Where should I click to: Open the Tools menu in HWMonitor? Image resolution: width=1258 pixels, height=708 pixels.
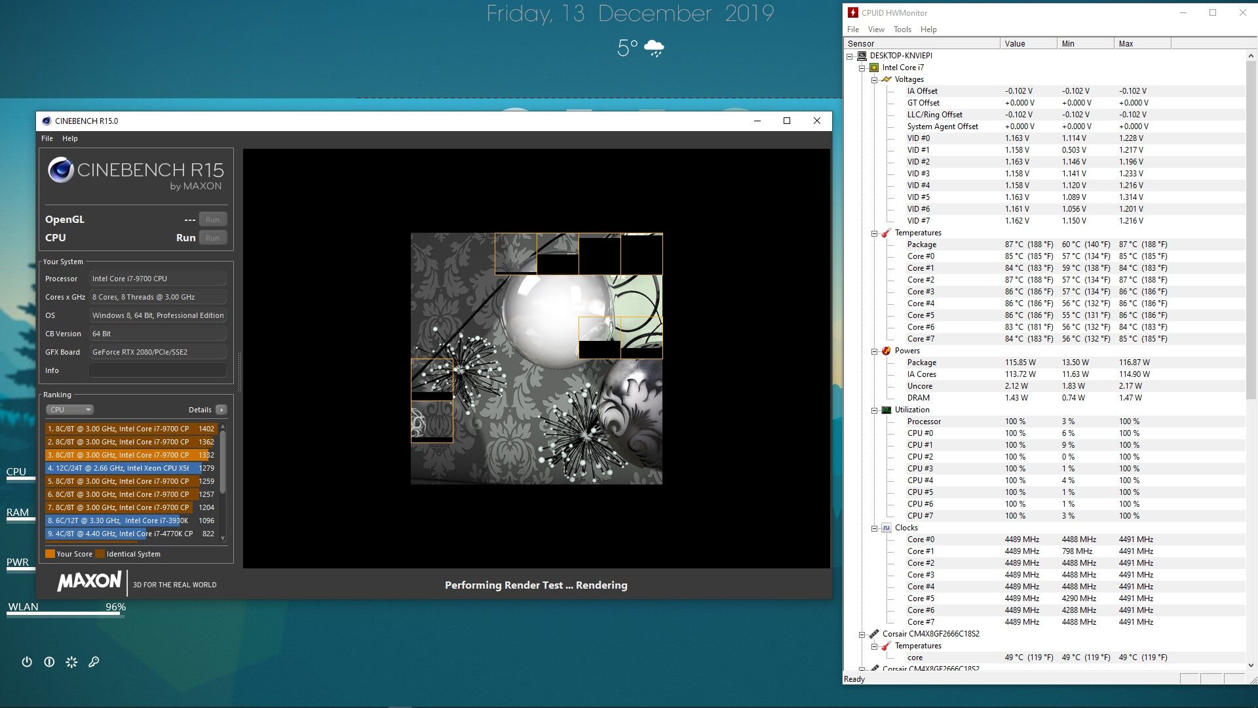coord(902,29)
